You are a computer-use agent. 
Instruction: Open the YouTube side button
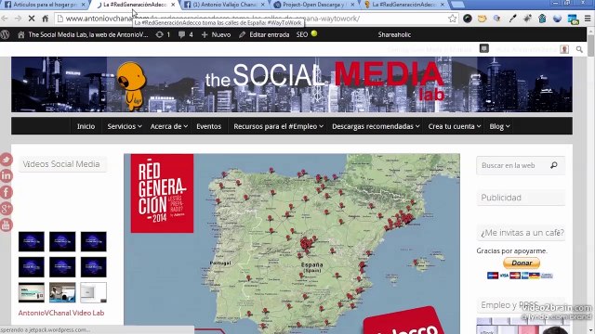pos(7,225)
